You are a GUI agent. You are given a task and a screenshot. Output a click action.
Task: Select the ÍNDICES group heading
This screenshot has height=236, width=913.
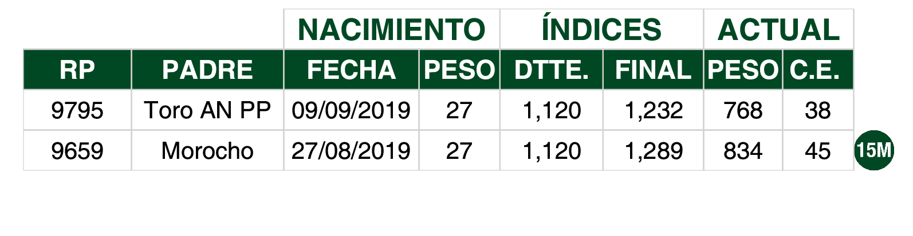(601, 29)
